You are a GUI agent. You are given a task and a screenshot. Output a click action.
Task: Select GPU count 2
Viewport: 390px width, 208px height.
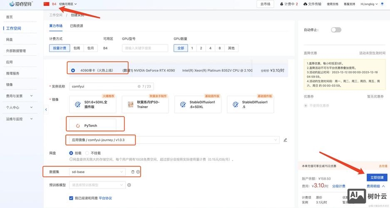tap(201, 48)
